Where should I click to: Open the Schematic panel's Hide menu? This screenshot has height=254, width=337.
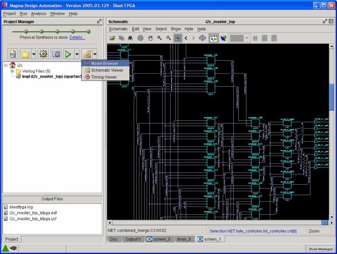tap(189, 29)
